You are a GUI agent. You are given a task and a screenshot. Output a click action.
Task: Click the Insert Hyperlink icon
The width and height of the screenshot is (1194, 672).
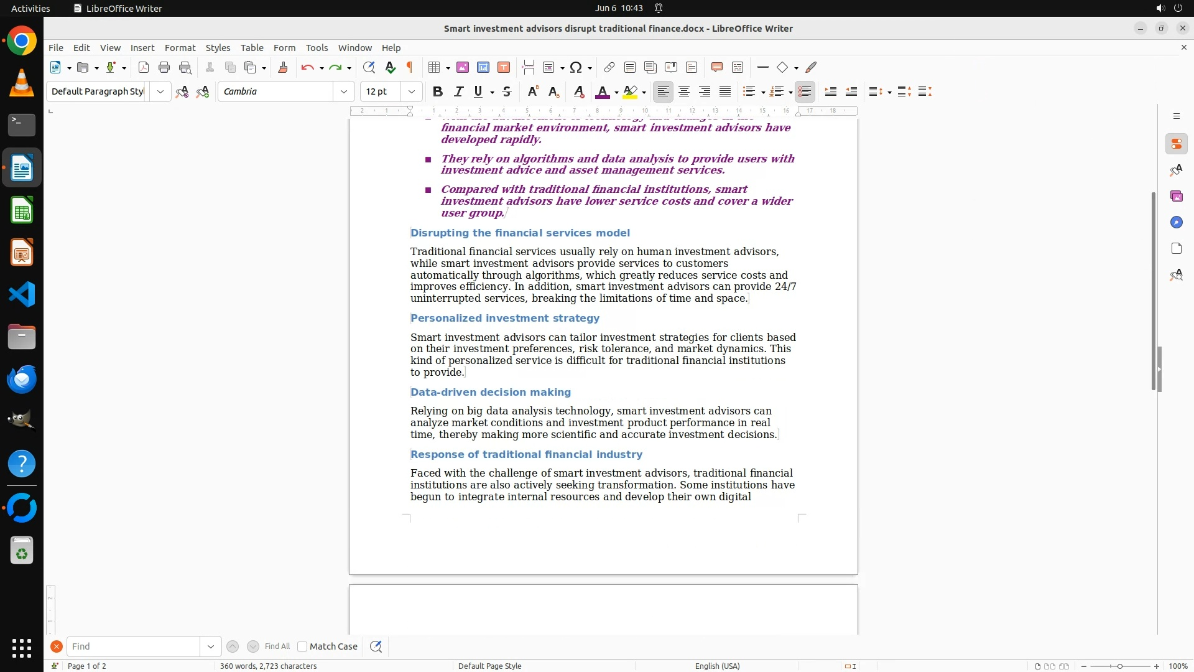click(x=609, y=67)
